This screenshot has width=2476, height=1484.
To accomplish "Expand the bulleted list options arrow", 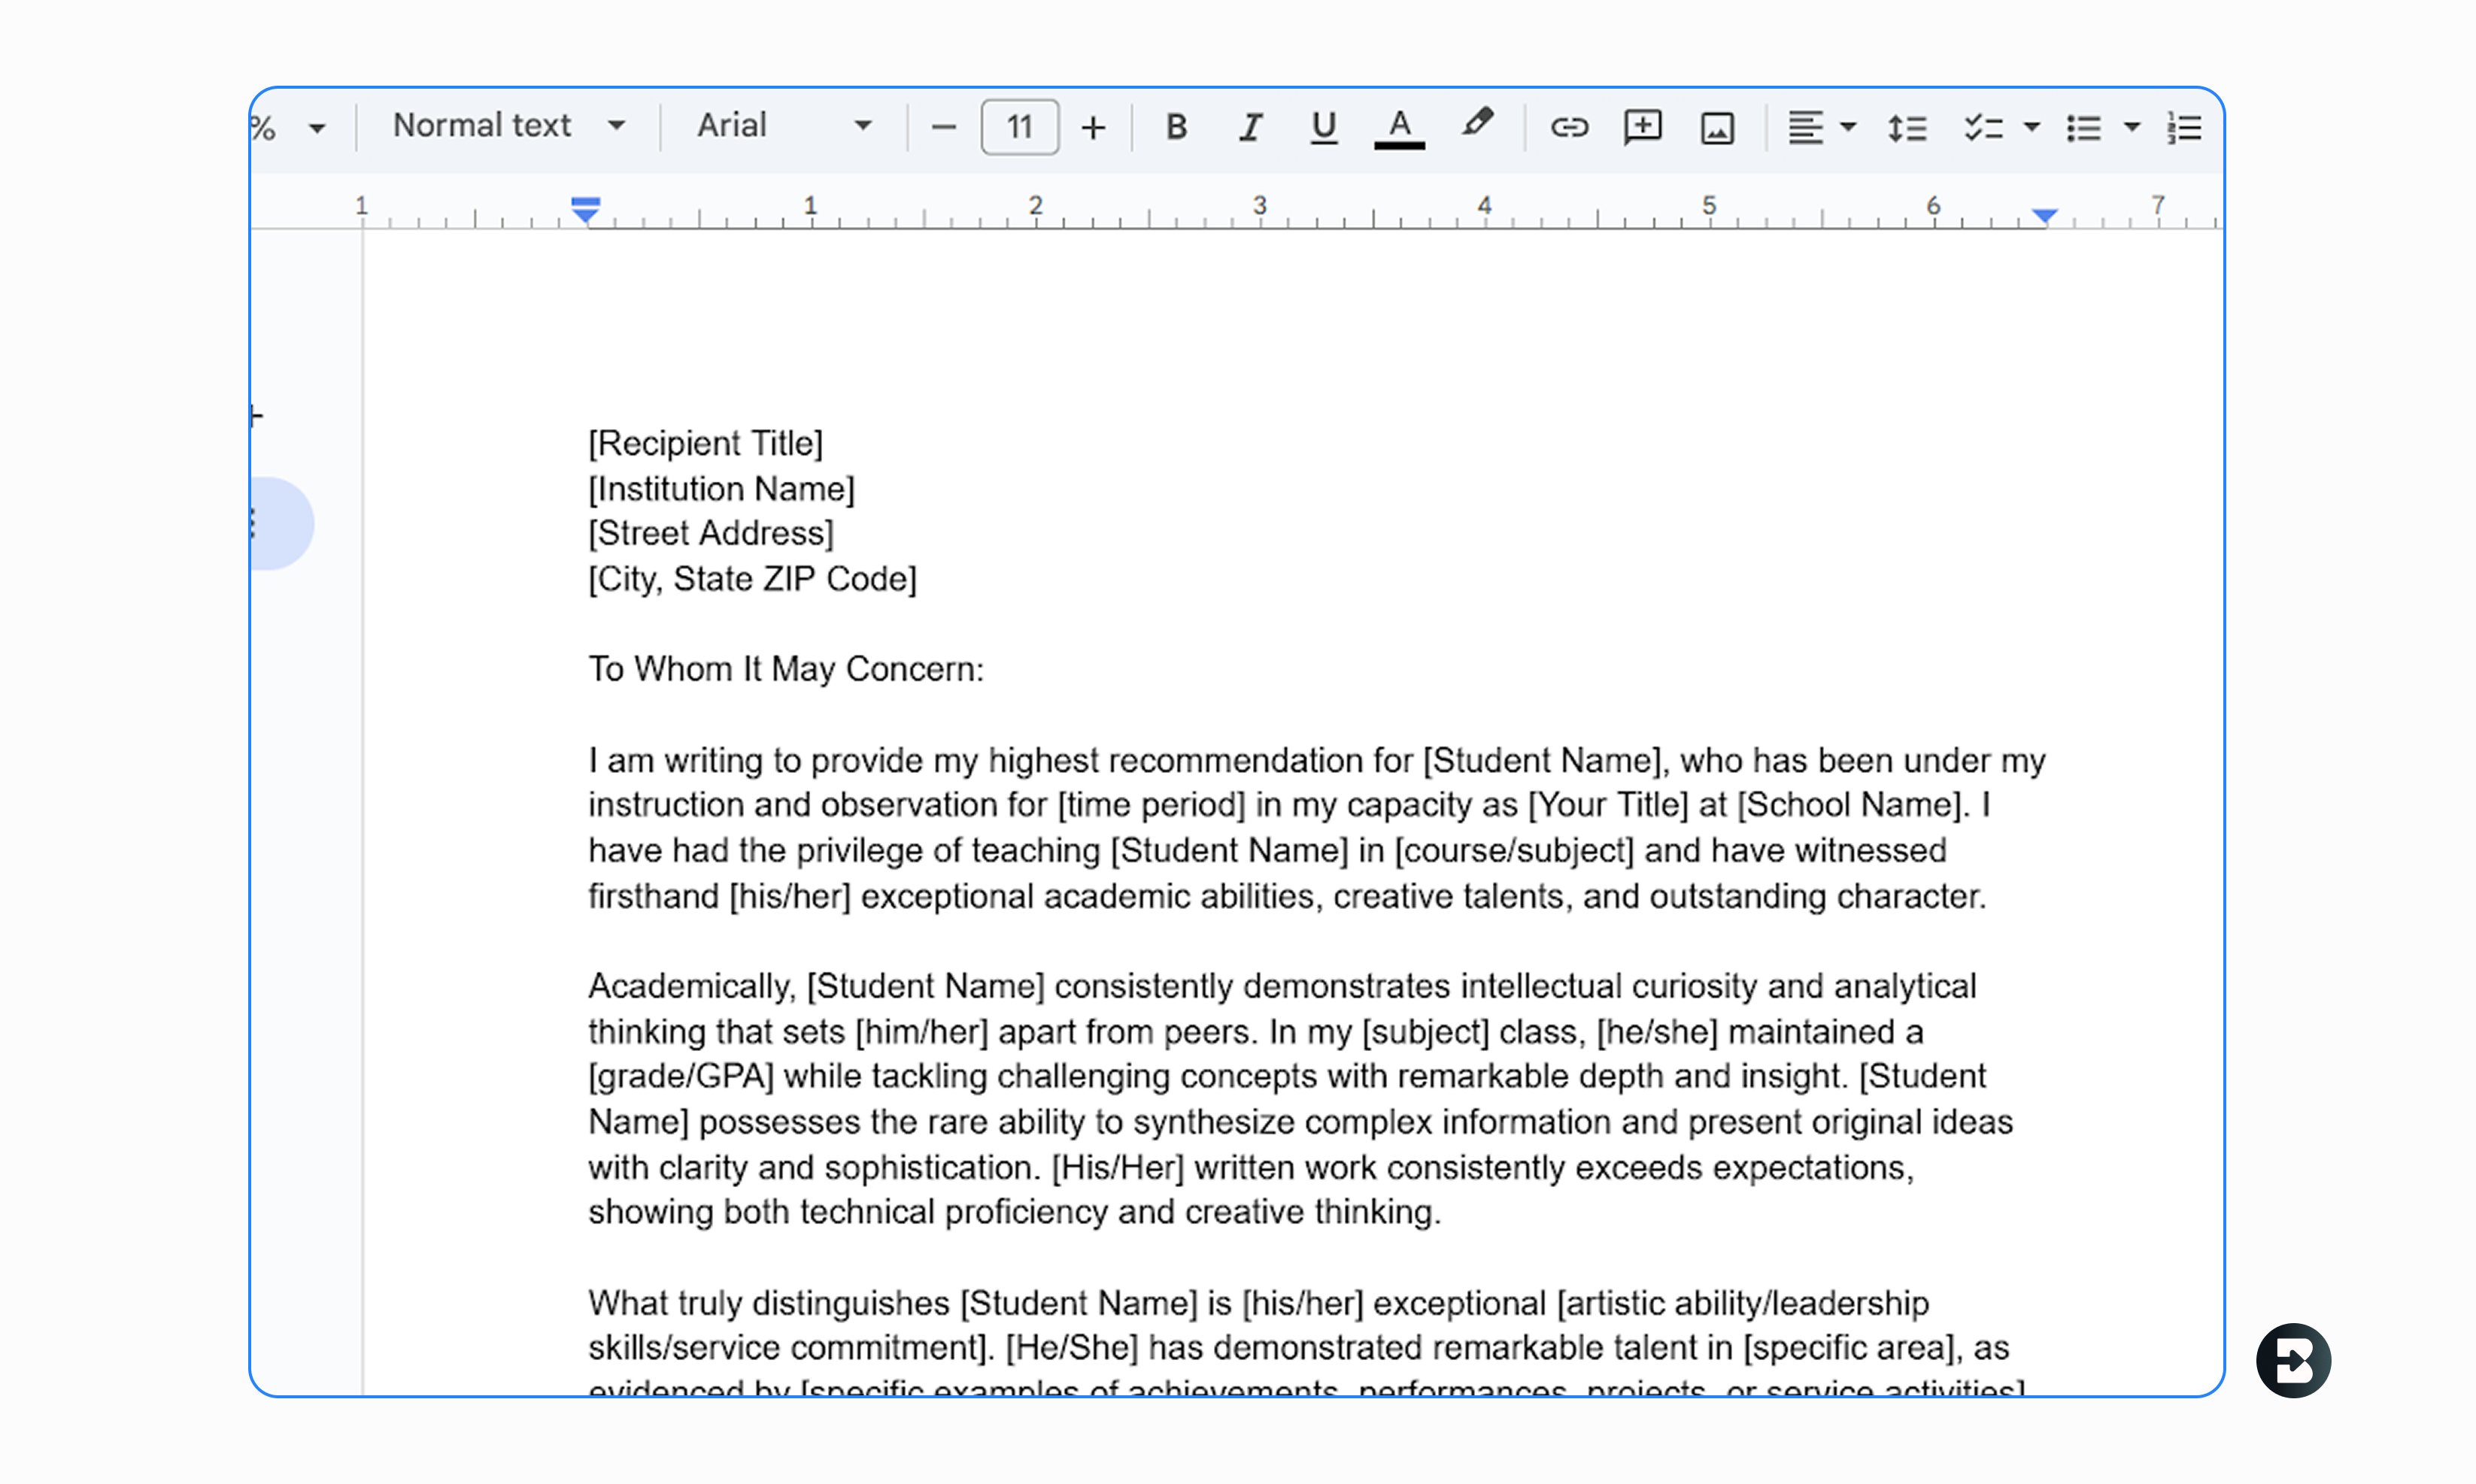I will [2132, 127].
